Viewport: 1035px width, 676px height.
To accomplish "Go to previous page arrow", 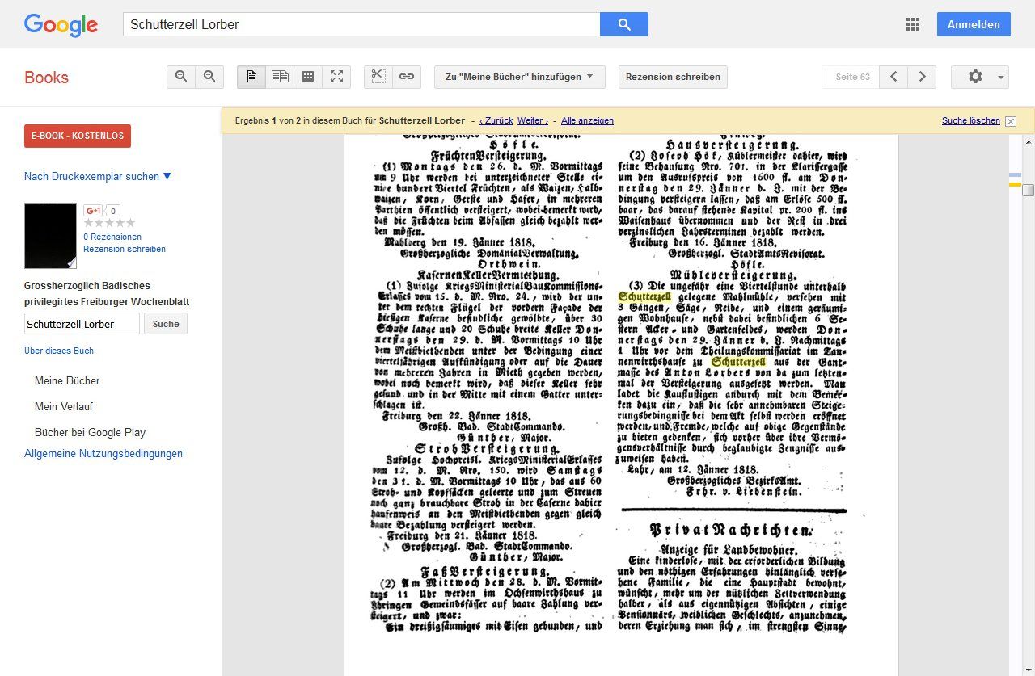I will [893, 77].
